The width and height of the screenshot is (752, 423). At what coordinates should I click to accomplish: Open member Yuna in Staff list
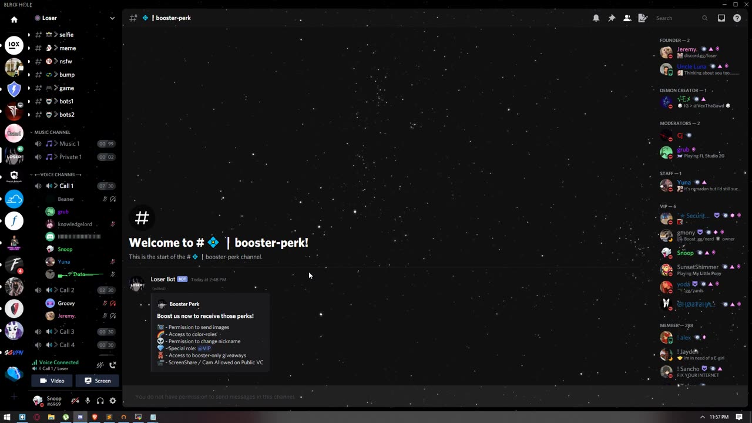coord(684,182)
